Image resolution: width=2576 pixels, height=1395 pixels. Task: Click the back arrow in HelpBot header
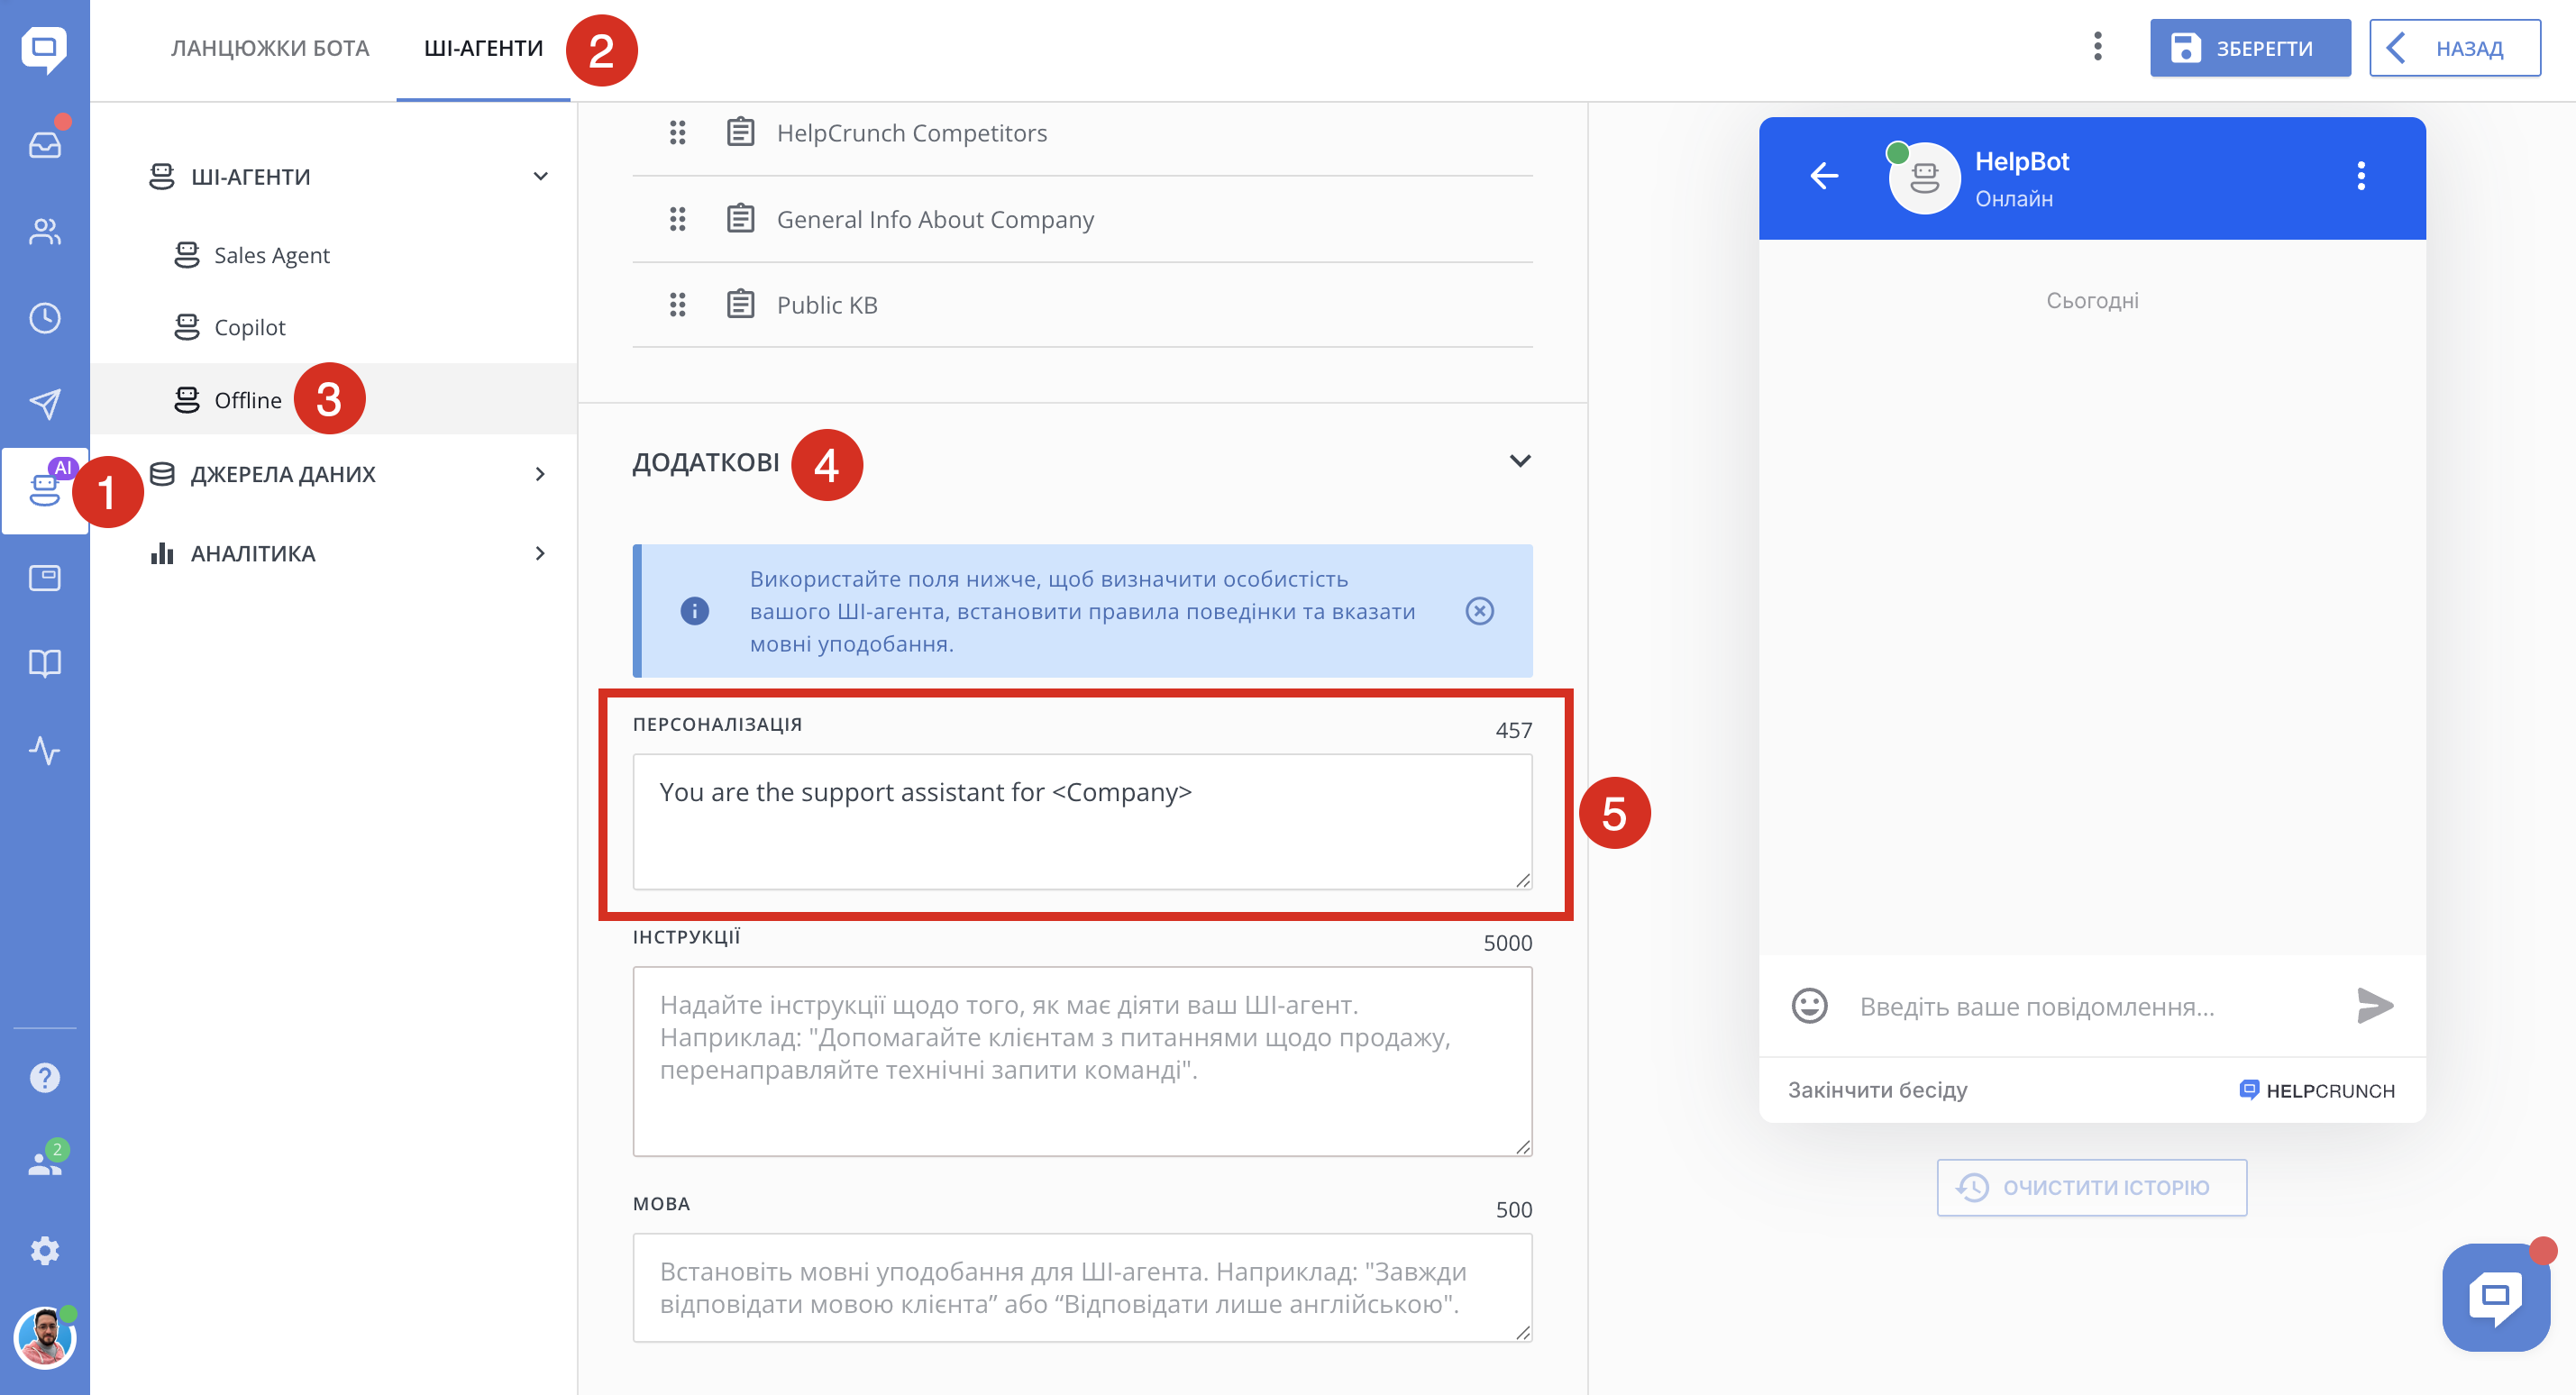[1824, 176]
